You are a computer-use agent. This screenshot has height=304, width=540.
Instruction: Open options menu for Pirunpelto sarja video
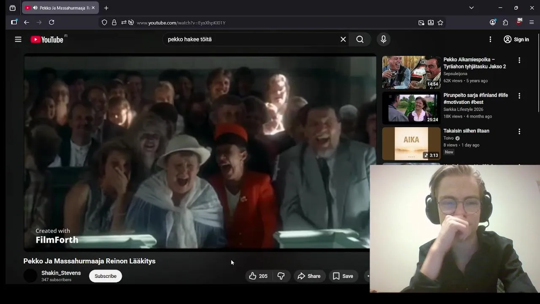point(519,96)
